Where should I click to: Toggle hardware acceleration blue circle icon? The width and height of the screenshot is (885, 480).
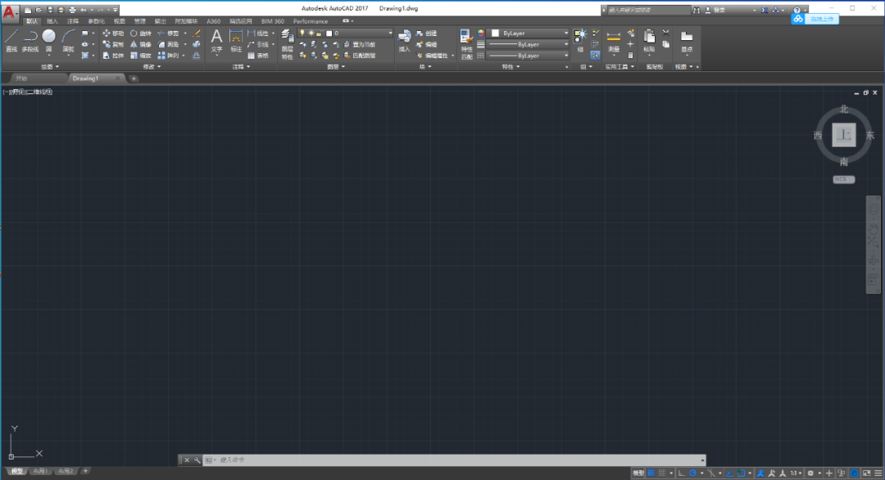pos(855,473)
